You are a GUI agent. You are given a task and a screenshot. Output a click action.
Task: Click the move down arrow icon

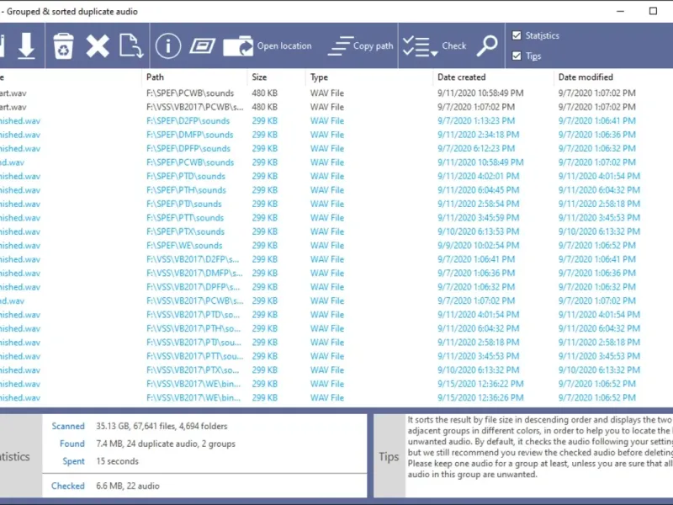pyautogui.click(x=26, y=45)
